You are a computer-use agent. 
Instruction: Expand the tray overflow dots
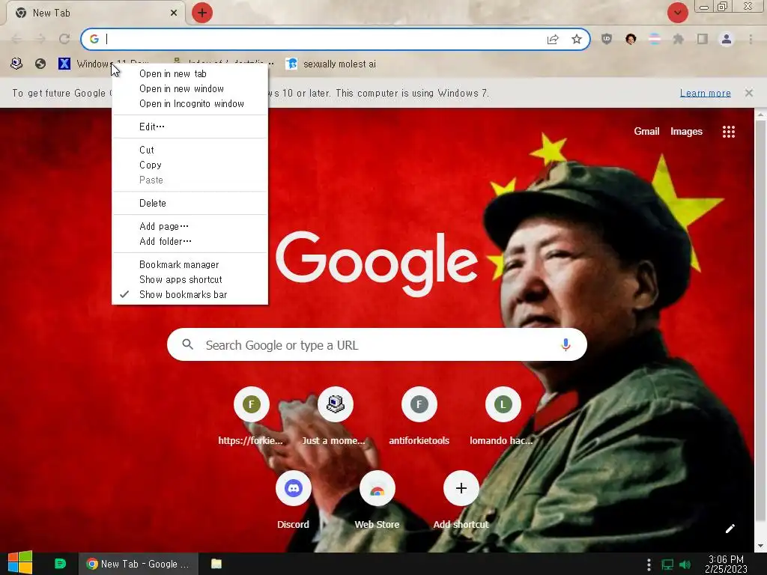649,565
